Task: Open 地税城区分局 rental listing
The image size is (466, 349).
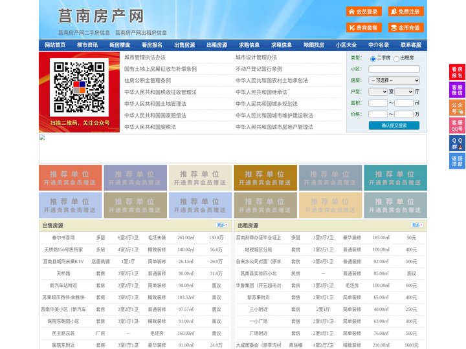Action: 258,249
